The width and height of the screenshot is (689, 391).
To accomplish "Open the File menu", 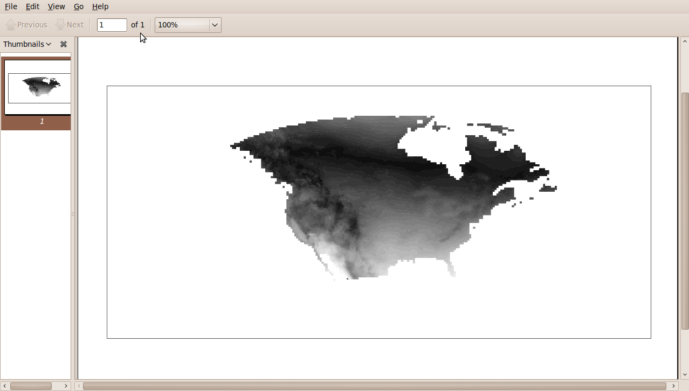I will [x=11, y=6].
